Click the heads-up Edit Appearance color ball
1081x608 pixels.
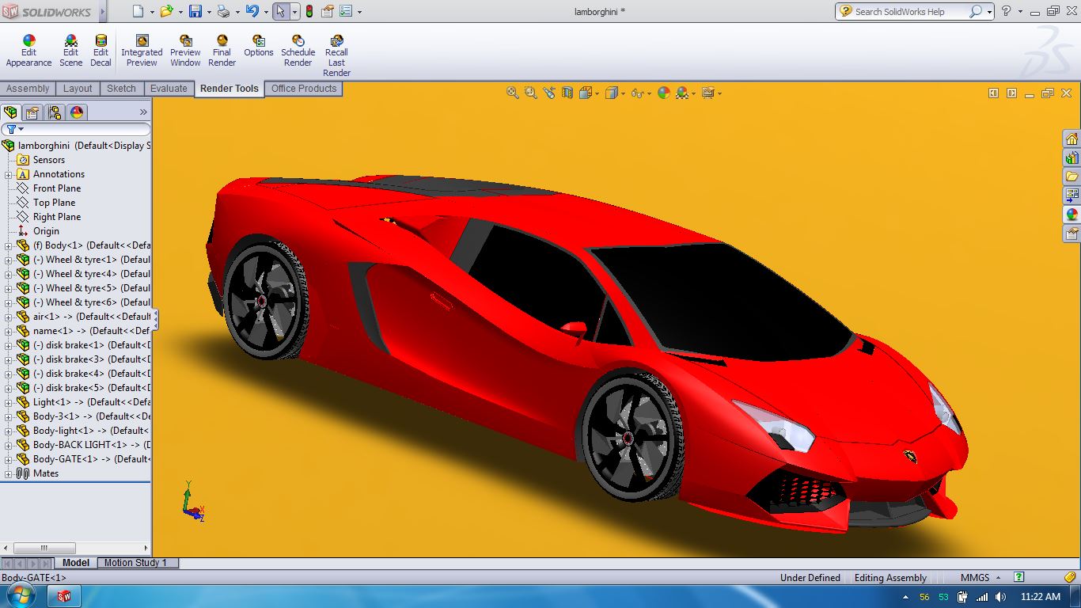(664, 93)
